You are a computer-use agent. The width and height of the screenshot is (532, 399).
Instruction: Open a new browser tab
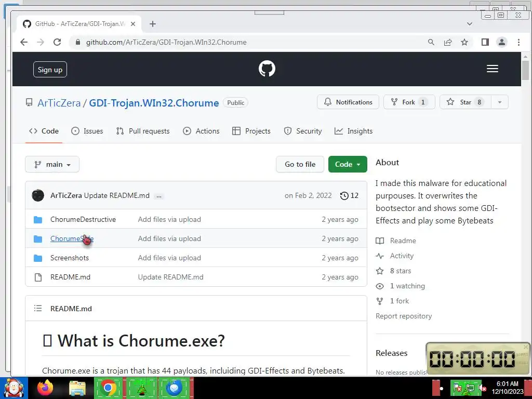tap(153, 24)
